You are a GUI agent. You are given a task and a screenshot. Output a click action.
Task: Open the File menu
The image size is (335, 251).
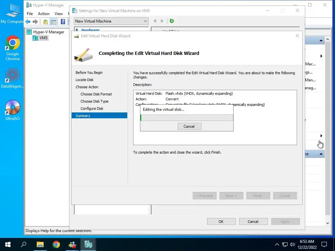pyautogui.click(x=30, y=14)
